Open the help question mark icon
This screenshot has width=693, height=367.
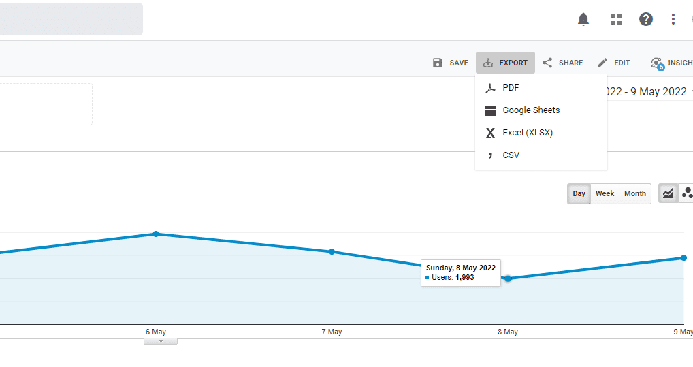[646, 19]
